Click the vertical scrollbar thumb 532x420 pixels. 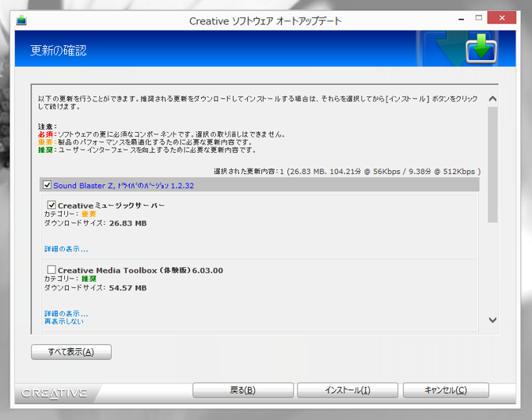pos(493,165)
